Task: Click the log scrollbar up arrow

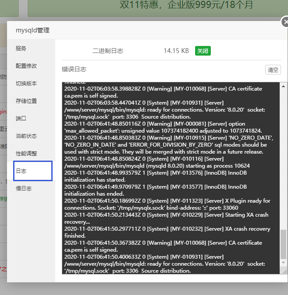Action: point(283,86)
